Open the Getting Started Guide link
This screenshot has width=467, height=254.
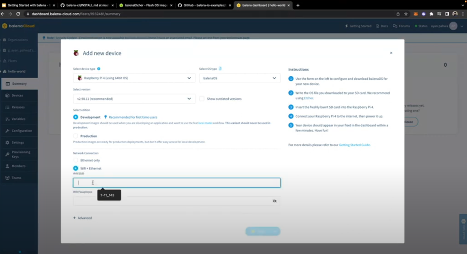click(x=354, y=145)
